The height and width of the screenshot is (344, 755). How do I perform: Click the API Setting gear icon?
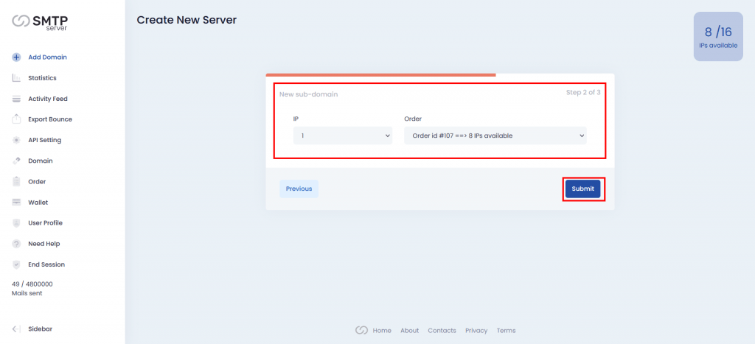click(x=16, y=140)
